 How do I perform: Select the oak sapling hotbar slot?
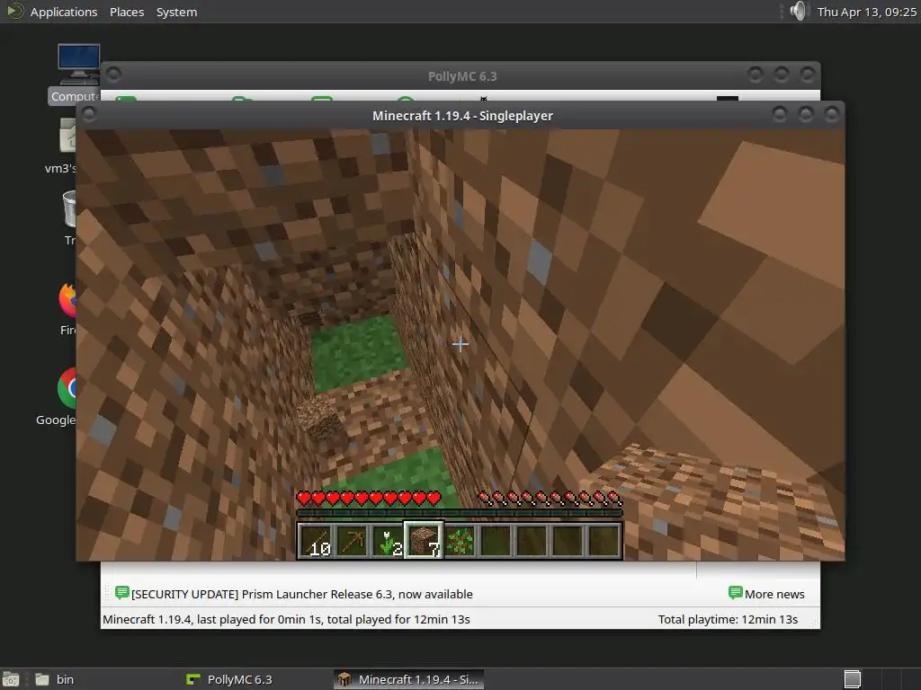click(460, 540)
